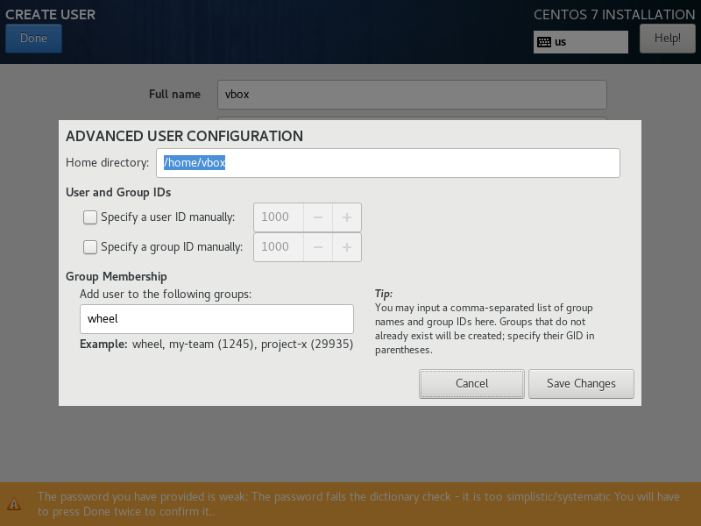
Task: Decrease the user ID value
Action: click(318, 217)
